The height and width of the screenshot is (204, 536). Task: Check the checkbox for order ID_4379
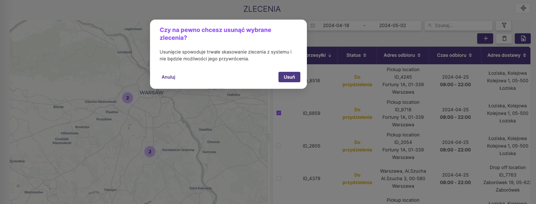click(x=279, y=178)
